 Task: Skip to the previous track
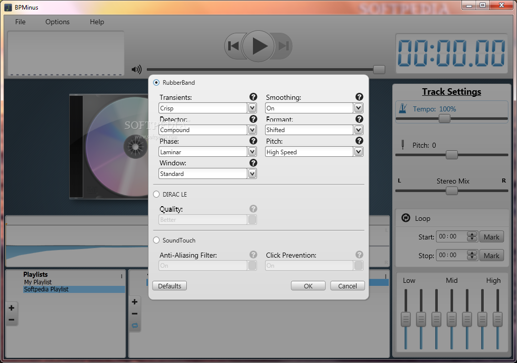click(x=233, y=46)
